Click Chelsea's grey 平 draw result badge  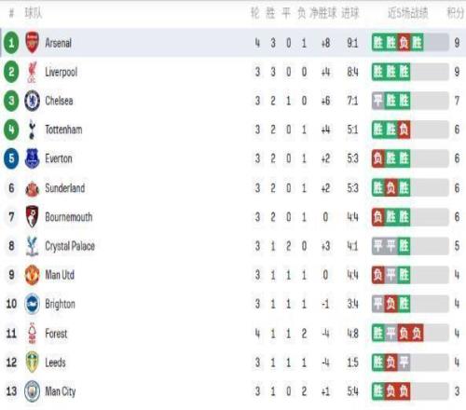(378, 101)
